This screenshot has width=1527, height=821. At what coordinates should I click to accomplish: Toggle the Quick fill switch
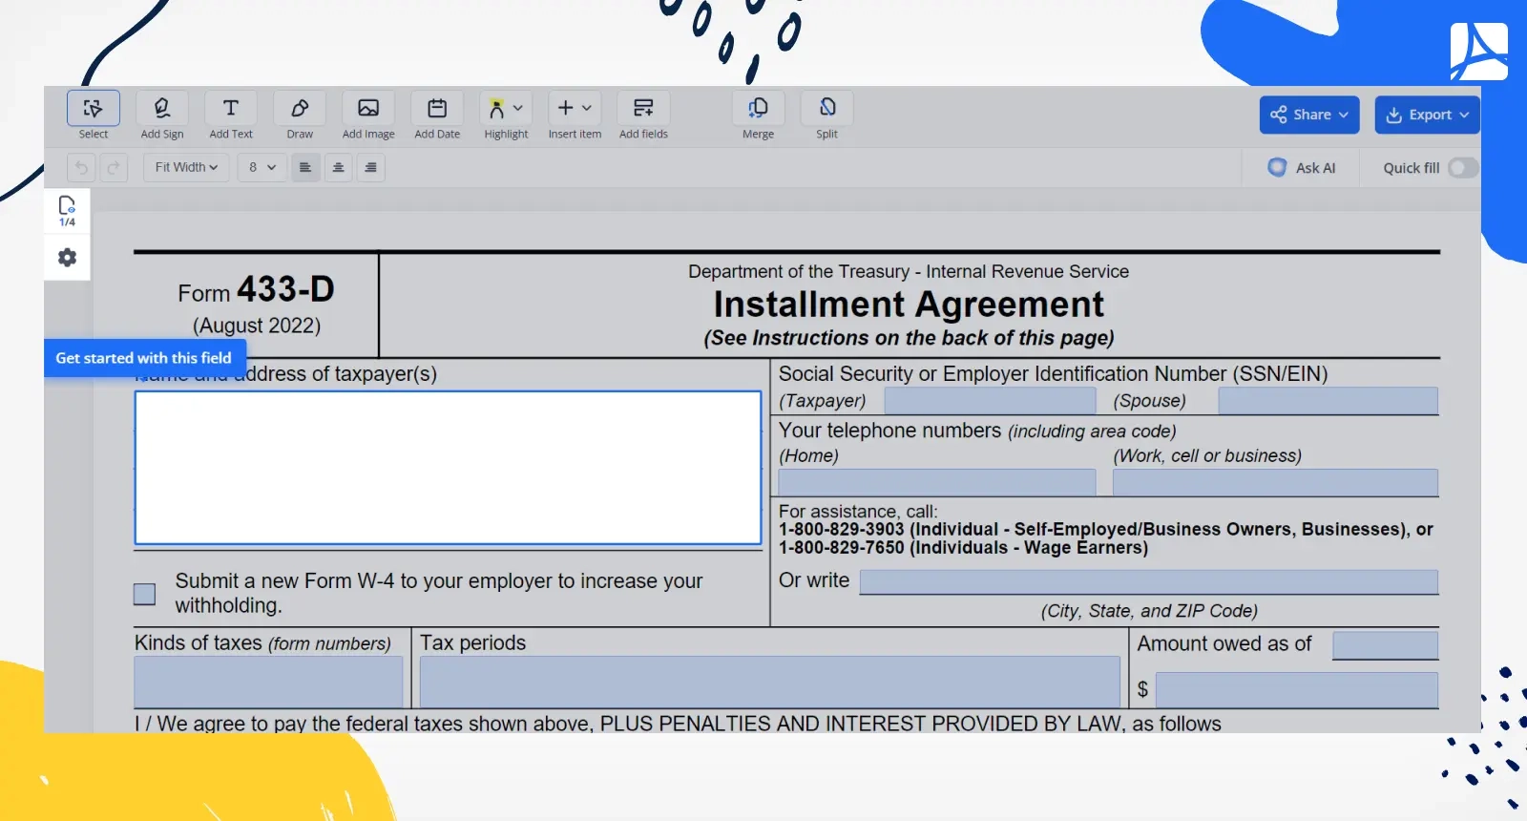click(x=1462, y=168)
